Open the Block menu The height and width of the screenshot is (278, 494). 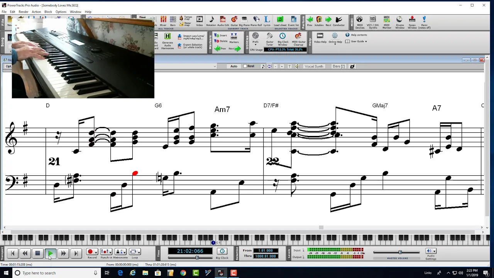pos(48,12)
